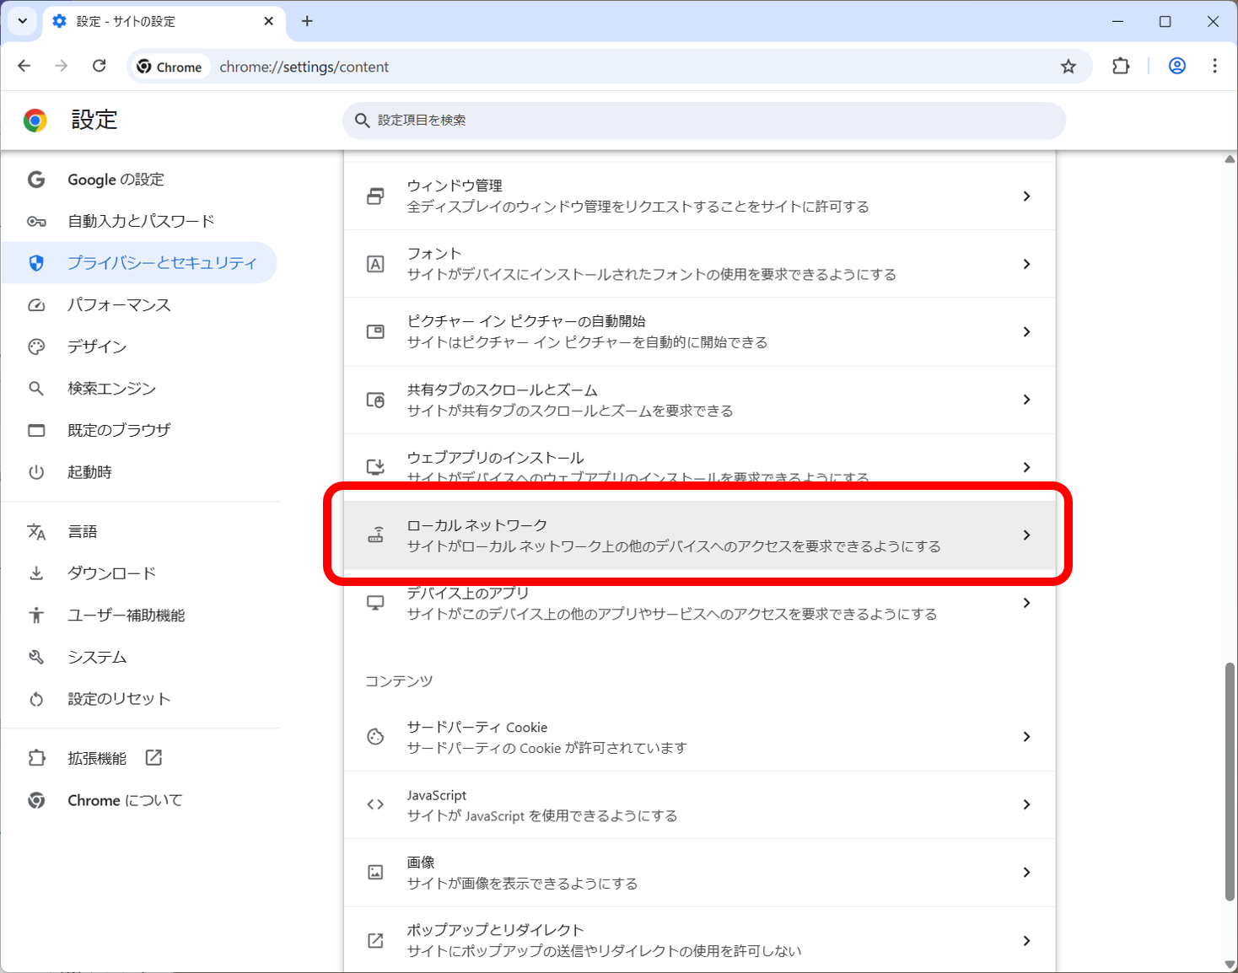Reload the settings page
This screenshot has height=973, width=1238.
click(x=99, y=66)
